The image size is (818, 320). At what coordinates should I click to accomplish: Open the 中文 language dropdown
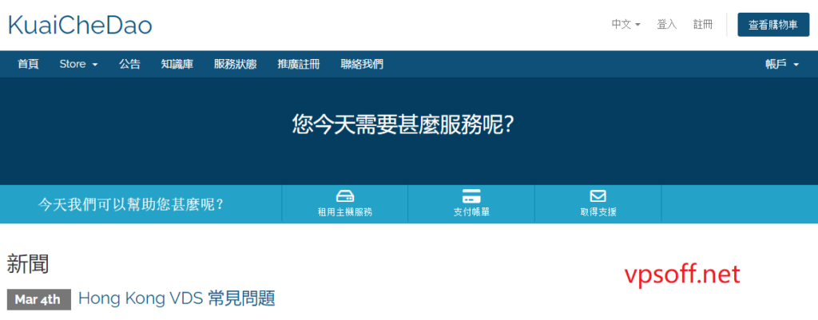coord(625,25)
